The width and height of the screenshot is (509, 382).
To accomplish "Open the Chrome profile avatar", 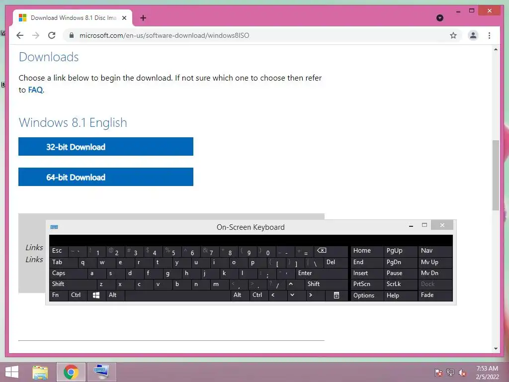I will 473,35.
